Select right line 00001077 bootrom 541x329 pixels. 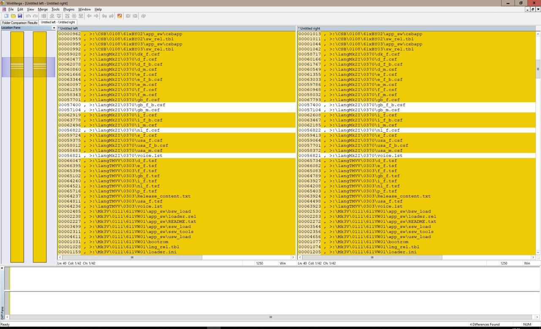tap(416, 242)
